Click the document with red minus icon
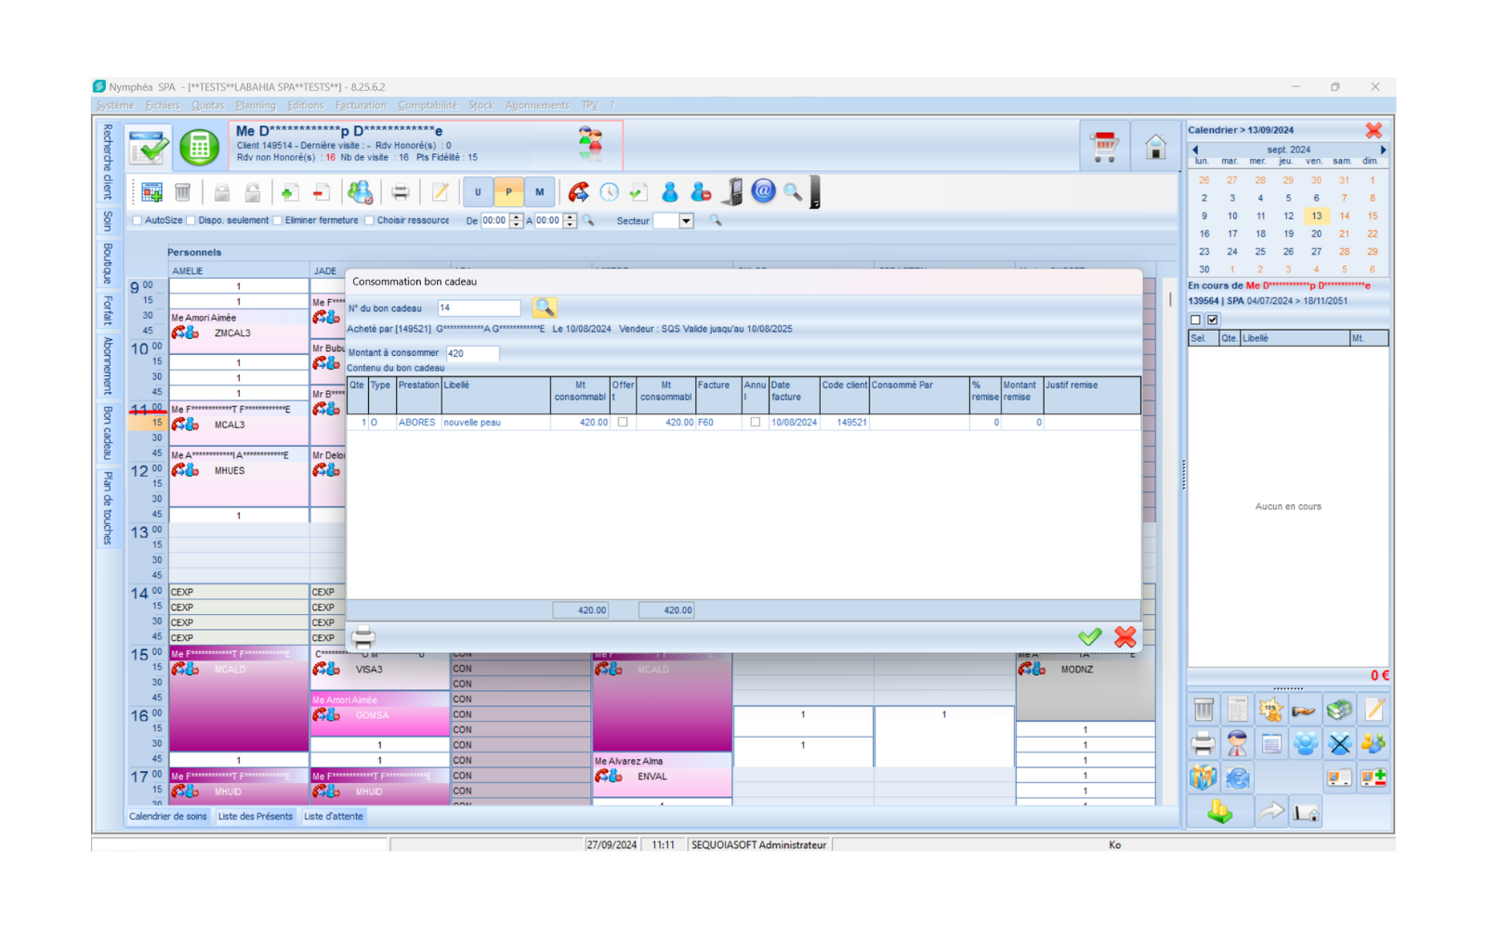 point(322,192)
